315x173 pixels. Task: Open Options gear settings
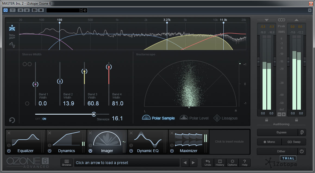tap(232, 163)
